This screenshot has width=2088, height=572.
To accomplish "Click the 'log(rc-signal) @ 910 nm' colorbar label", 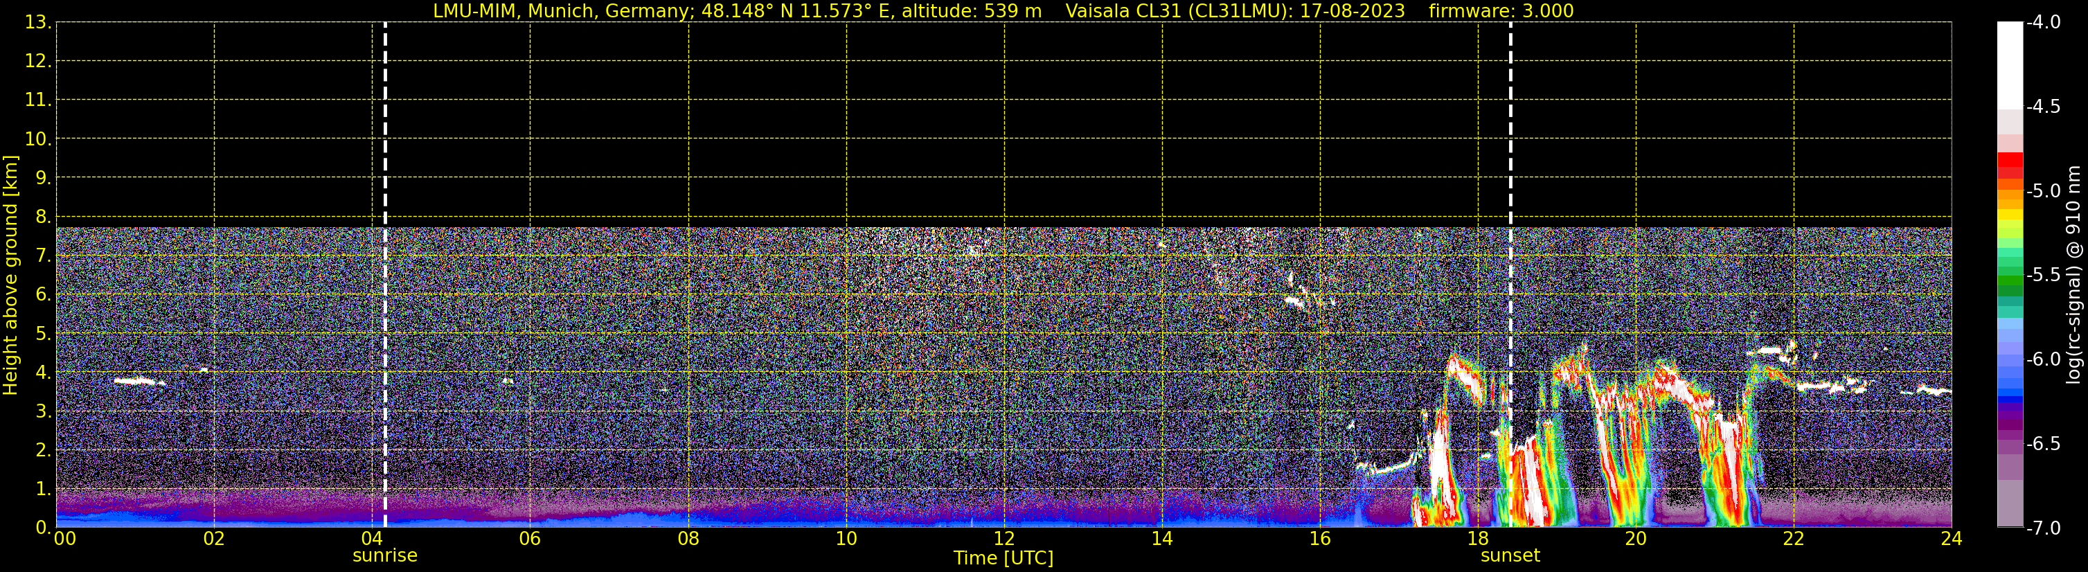I will (2074, 275).
